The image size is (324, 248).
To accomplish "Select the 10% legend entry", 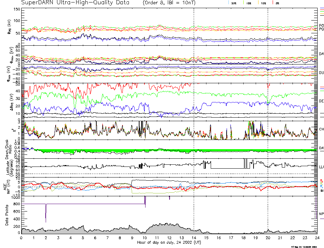I will [263, 3].
